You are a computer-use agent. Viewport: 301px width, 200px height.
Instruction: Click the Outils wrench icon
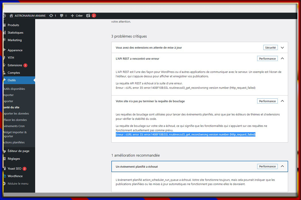point(5,80)
